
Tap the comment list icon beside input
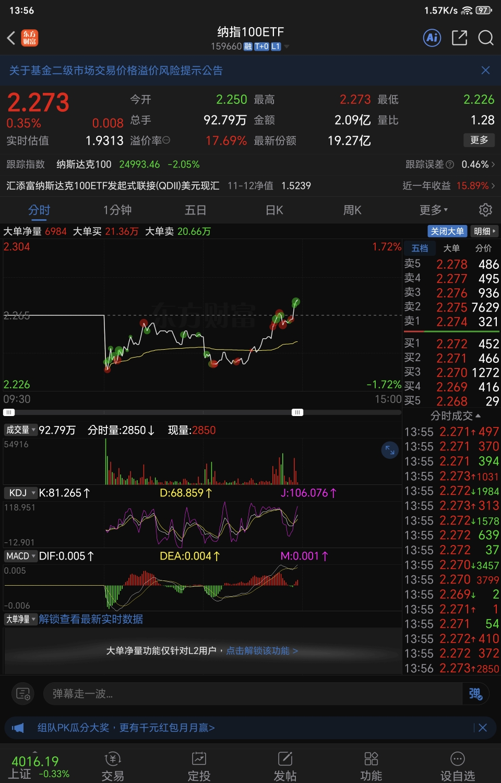(23, 694)
